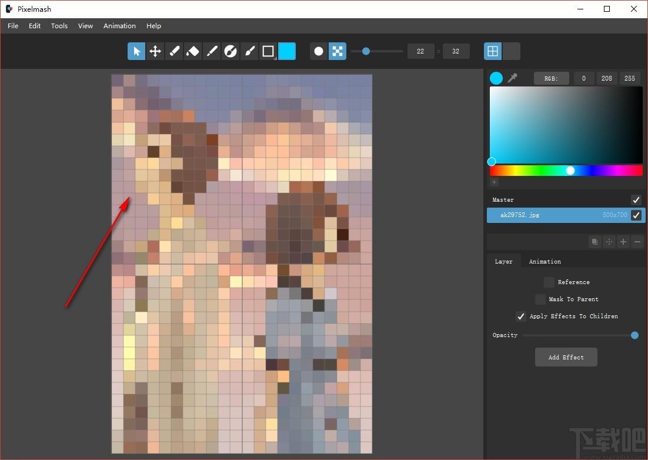648x460 pixels.
Task: Click the Opacity slider handle
Action: (635, 335)
